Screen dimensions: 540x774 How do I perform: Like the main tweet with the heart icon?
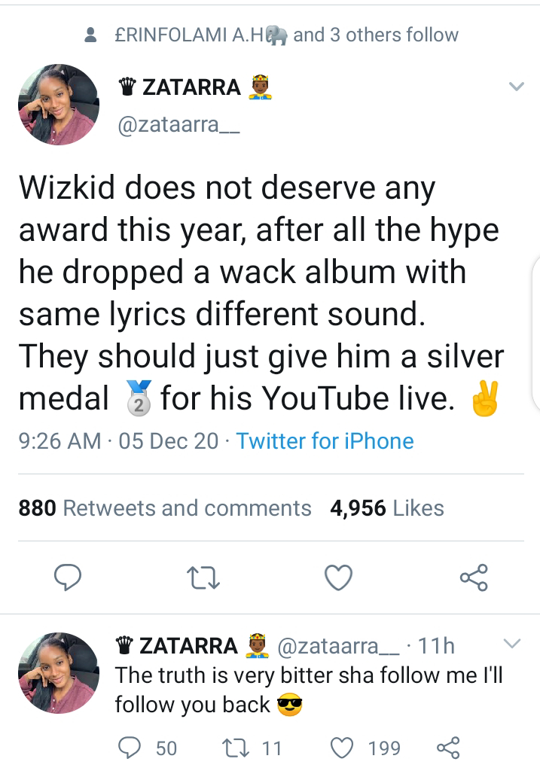tap(339, 577)
